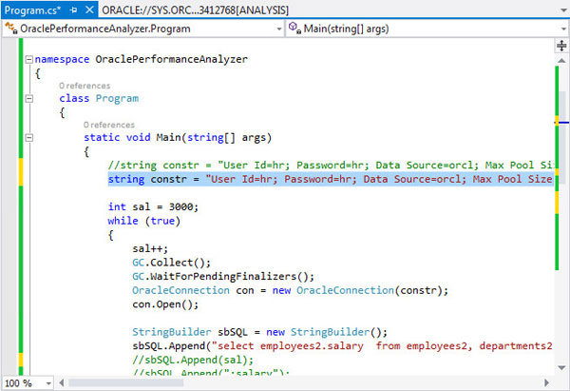Open the OraclePerformanceAnalyzer.Program class dropdown
The image size is (570, 391).
pos(279,29)
